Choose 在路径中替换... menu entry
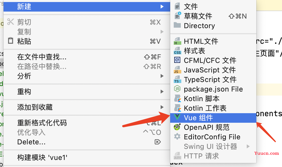Image resolution: width=282 pixels, height=167 pixels. (x=87, y=66)
